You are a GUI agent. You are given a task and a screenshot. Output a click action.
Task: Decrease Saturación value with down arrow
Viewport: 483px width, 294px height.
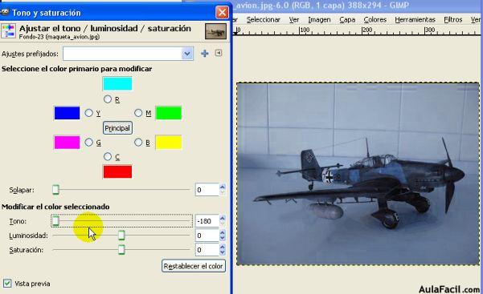pyautogui.click(x=223, y=253)
